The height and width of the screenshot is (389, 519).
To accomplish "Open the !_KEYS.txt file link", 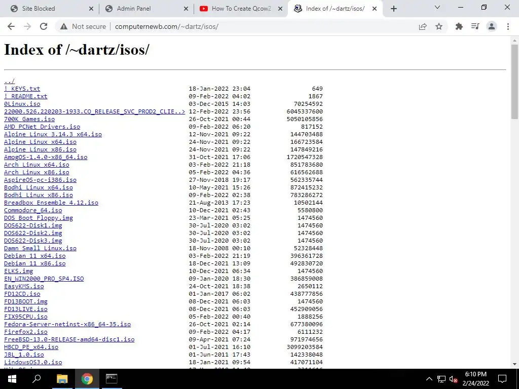I will (x=22, y=89).
